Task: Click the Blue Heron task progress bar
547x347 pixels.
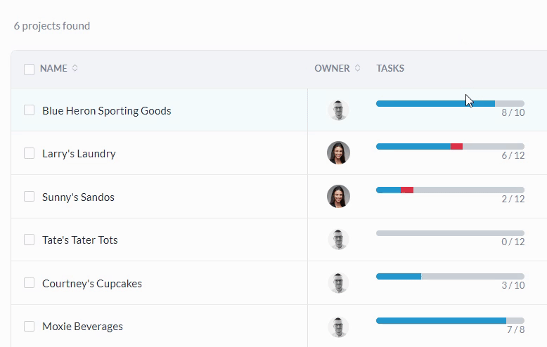Action: click(436, 103)
